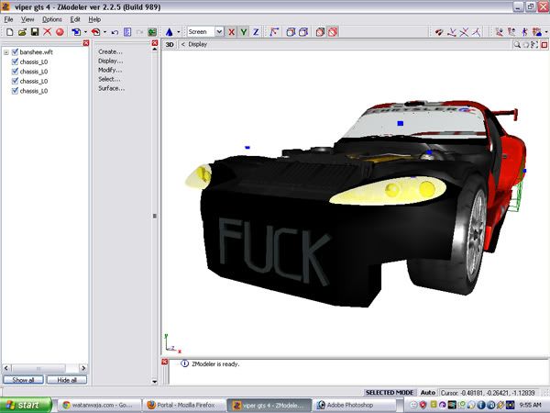Toggle the banshee.wft visibility checkbox
The width and height of the screenshot is (550, 413).
click(15, 52)
